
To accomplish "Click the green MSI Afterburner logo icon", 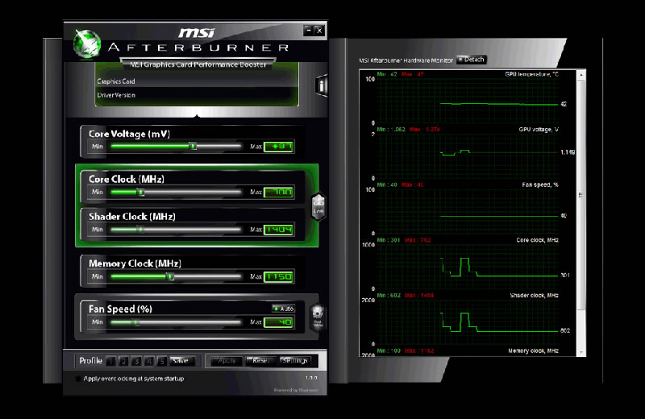I will (x=87, y=44).
